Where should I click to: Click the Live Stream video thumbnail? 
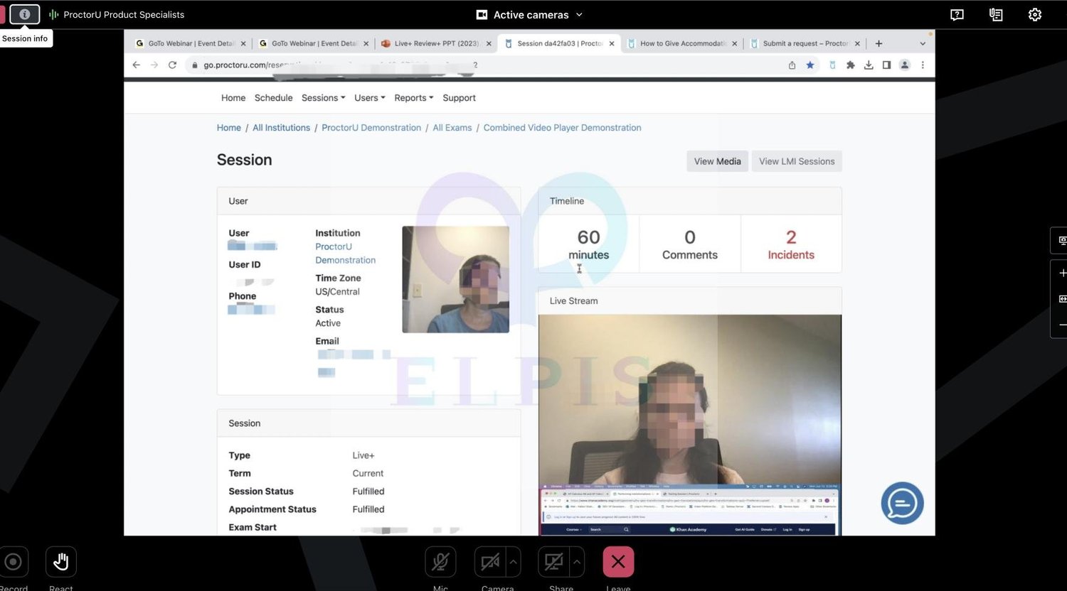[x=690, y=425]
